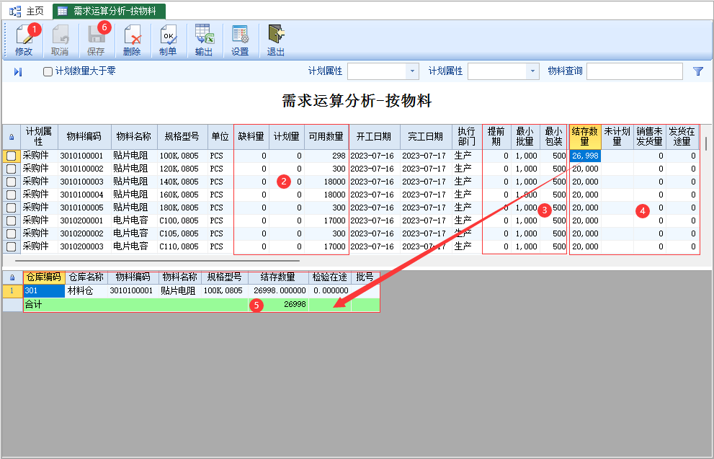Check the row for material 3010200001
The width and height of the screenshot is (714, 459).
click(x=12, y=220)
